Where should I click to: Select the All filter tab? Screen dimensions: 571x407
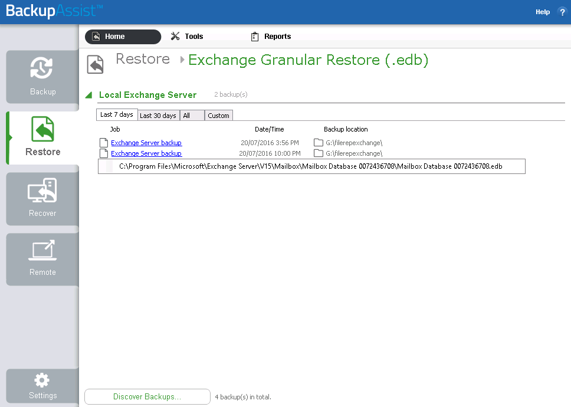coord(192,116)
